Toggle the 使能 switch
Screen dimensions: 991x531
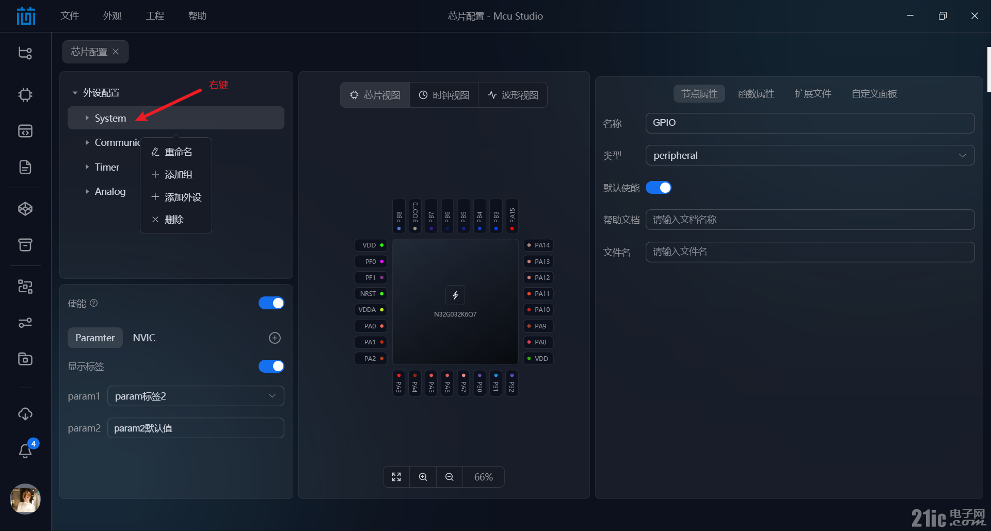click(x=271, y=303)
